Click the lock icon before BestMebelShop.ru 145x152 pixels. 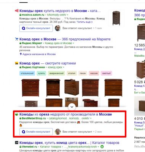(x=20, y=119)
